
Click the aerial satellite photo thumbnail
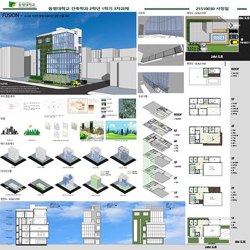click(x=127, y=108)
